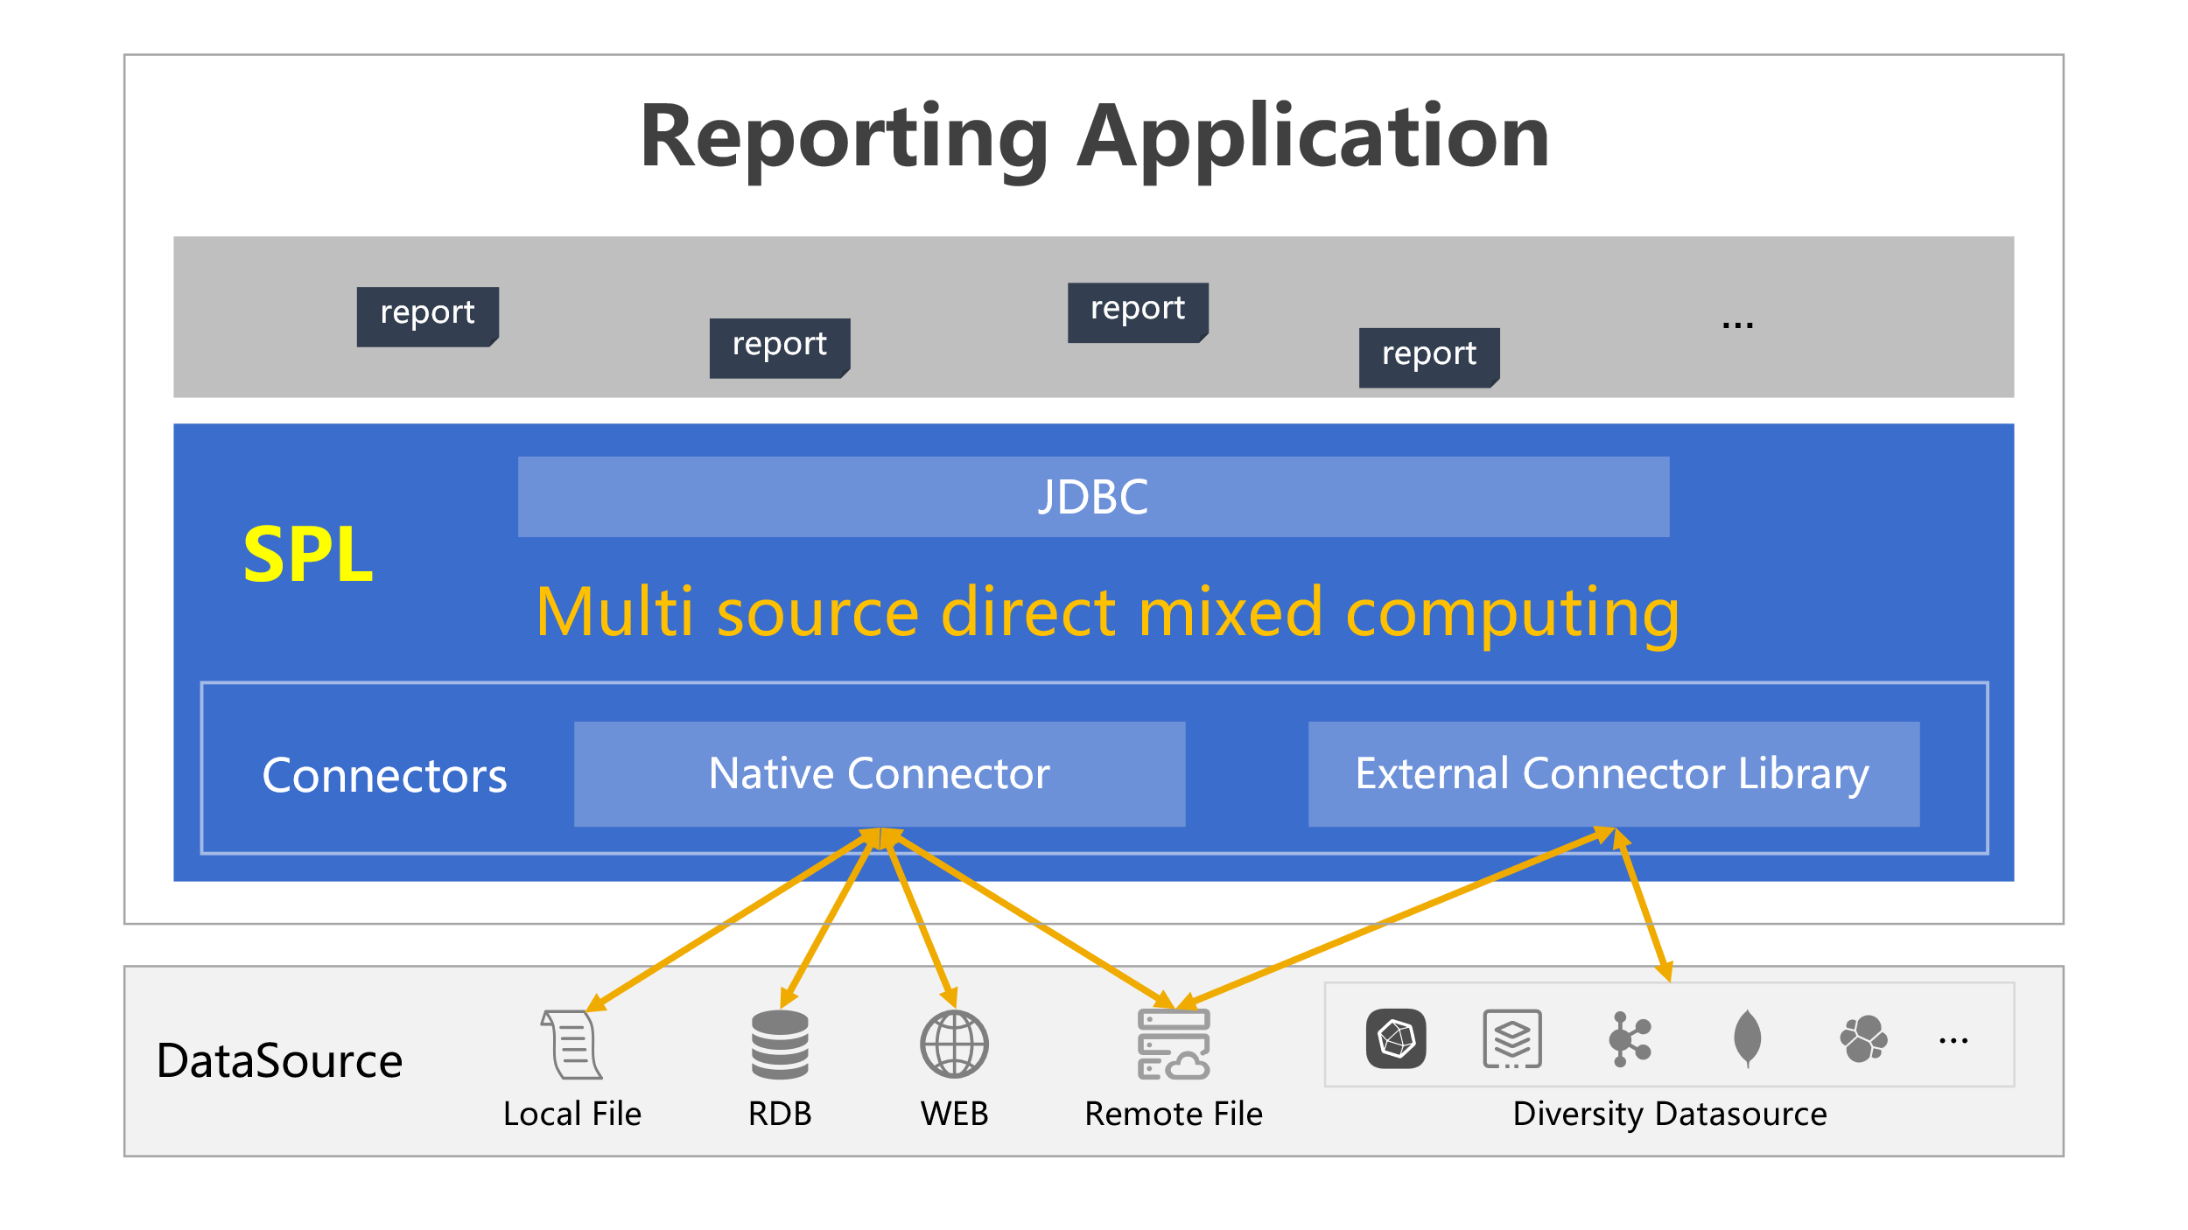The height and width of the screenshot is (1230, 2188).
Task: Click the RDB database cylinder icon
Action: 780,1045
